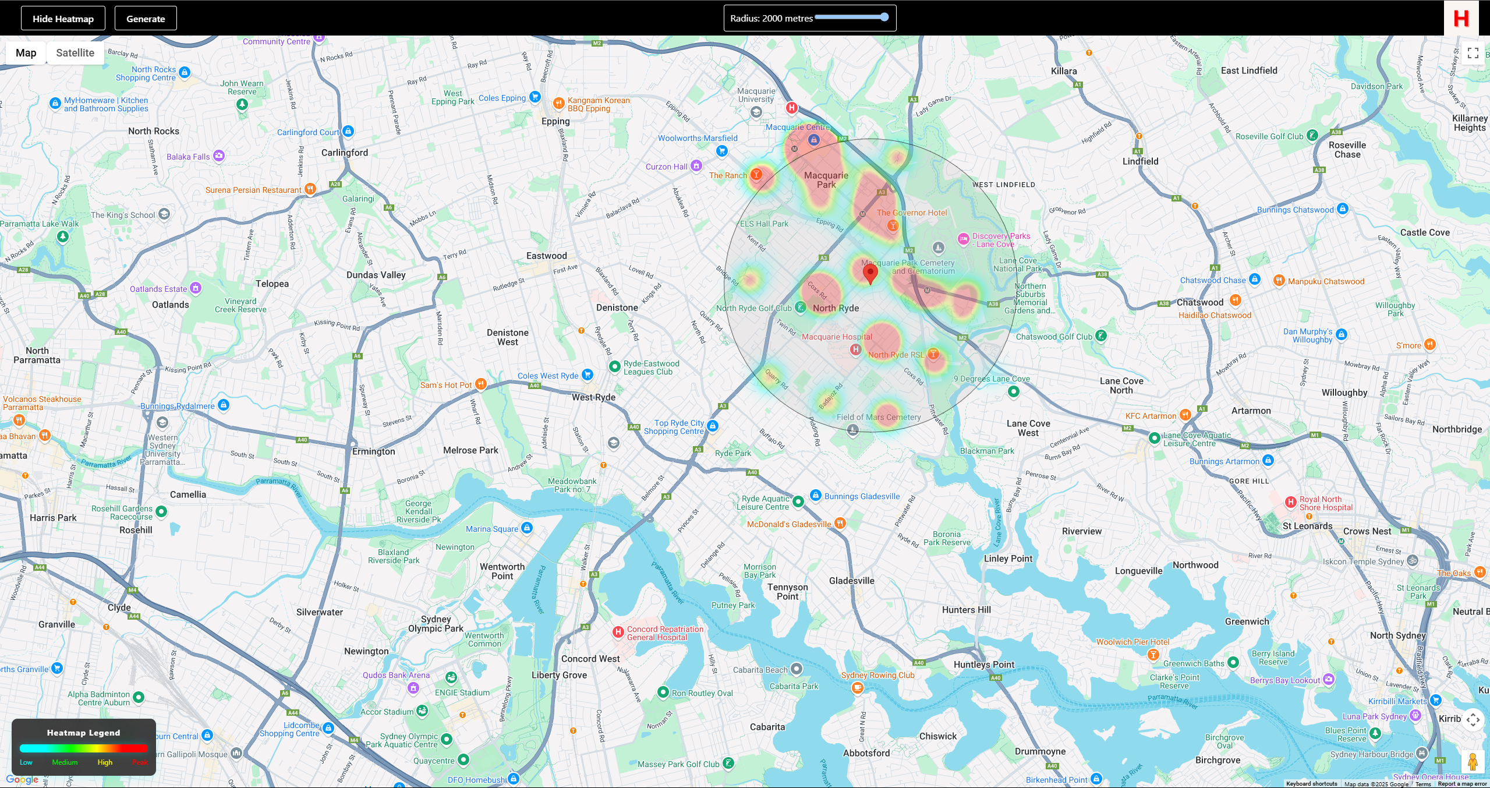The width and height of the screenshot is (1490, 788).
Task: Click Bunnings Gladesville store marker
Action: (x=816, y=496)
